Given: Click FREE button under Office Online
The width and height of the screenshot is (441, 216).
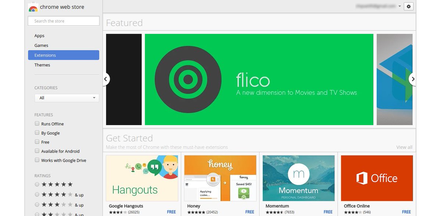Looking at the screenshot, I should (406, 212).
